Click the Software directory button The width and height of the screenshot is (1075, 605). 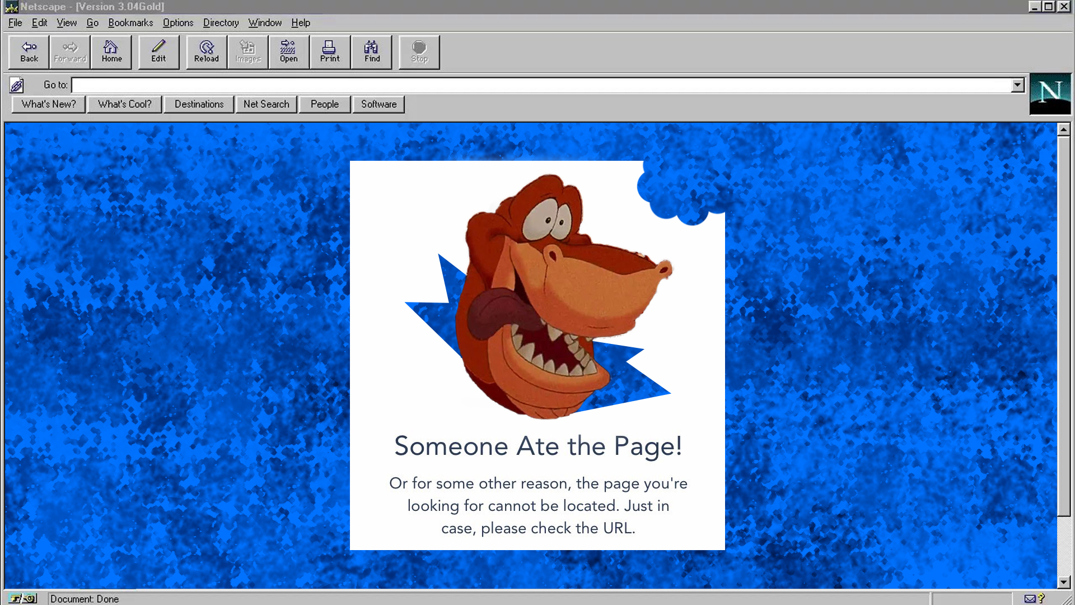click(x=378, y=104)
